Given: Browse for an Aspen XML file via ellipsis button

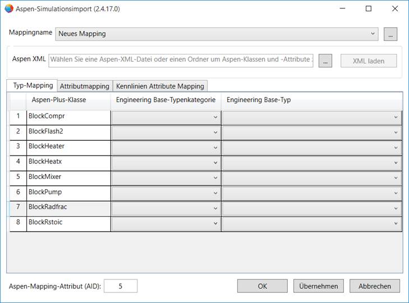Looking at the screenshot, I should pyautogui.click(x=325, y=61).
